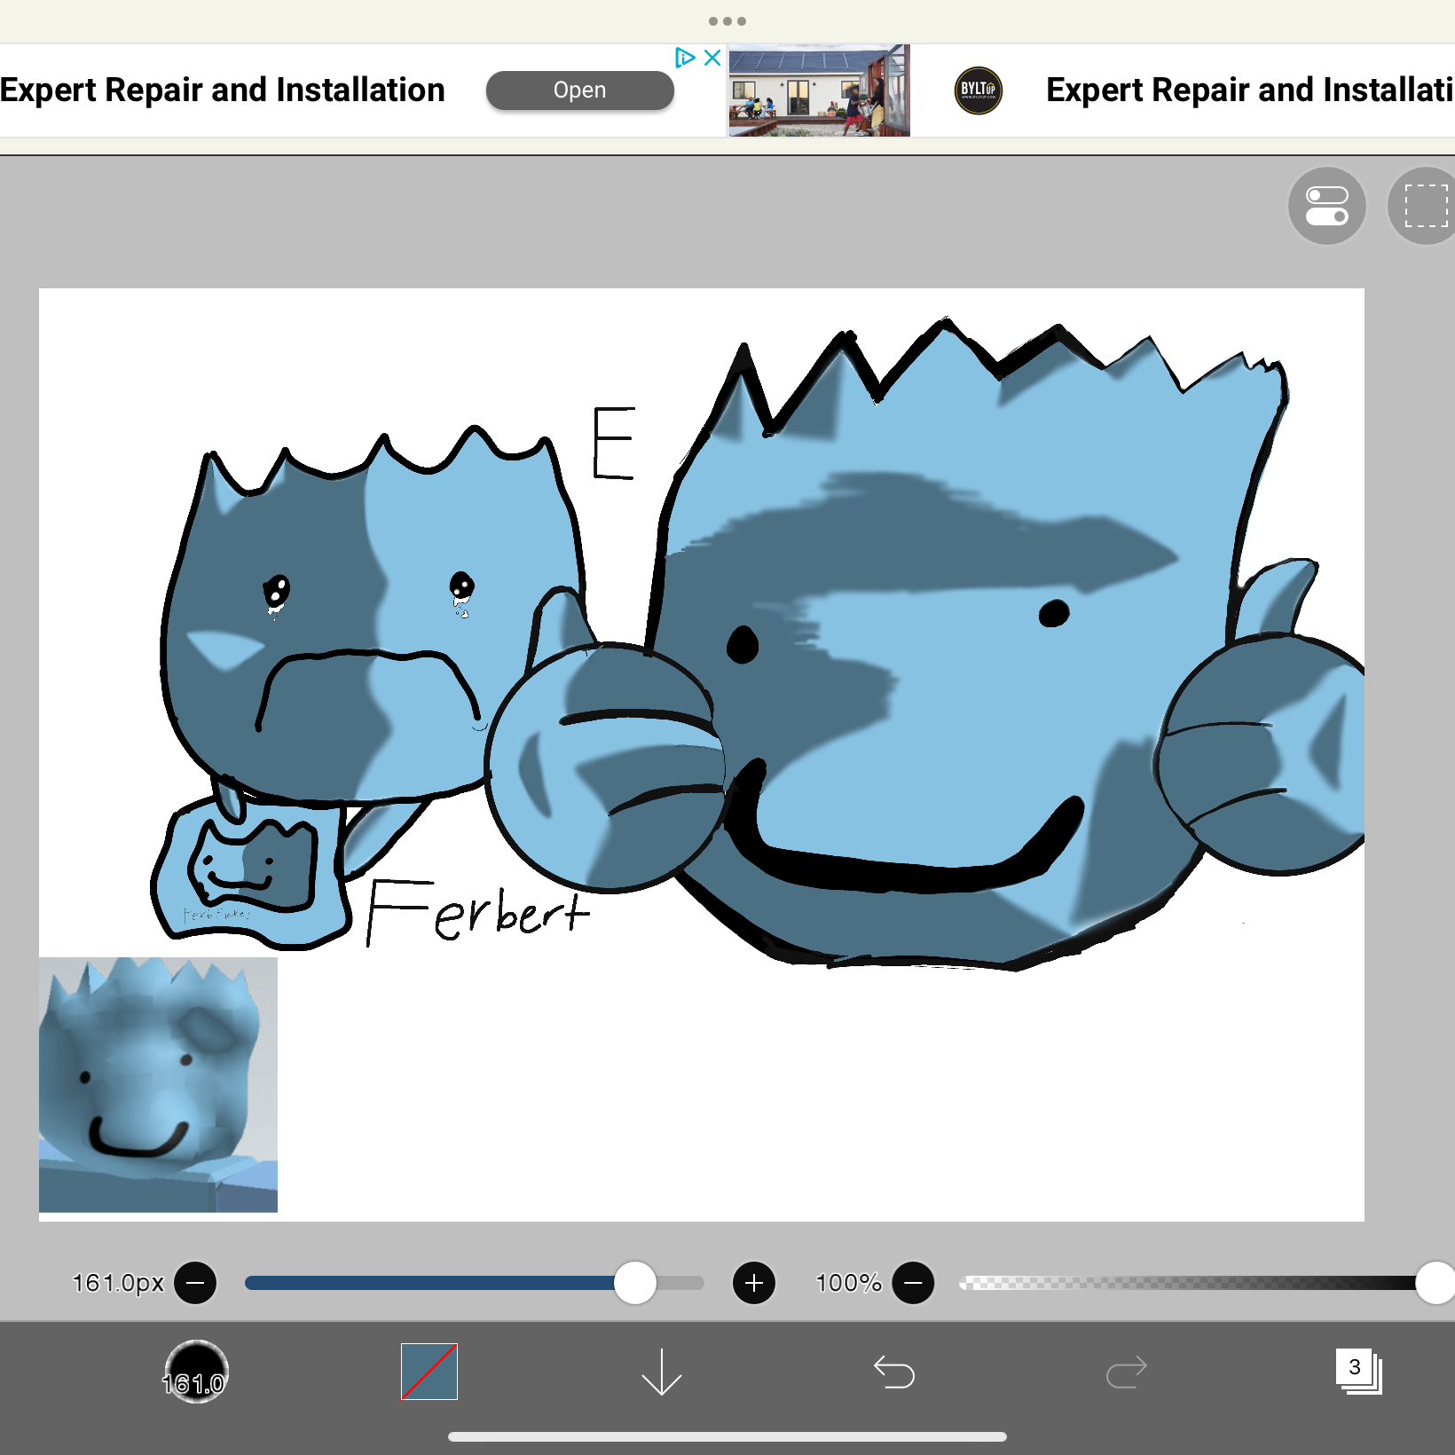This screenshot has height=1455, width=1455.
Task: Tap the undo arrow
Action: click(x=893, y=1372)
